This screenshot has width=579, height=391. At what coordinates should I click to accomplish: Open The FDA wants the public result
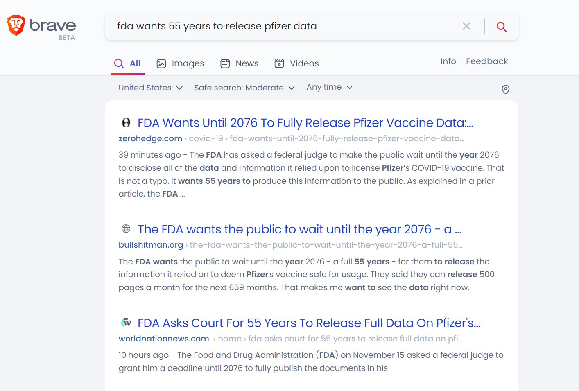299,229
